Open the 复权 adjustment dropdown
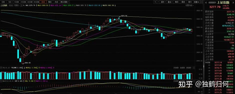Viewport: 235px width, 94px height. [163, 2]
